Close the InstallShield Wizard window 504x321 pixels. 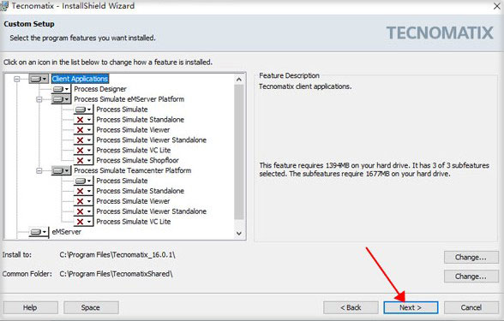tap(497, 6)
